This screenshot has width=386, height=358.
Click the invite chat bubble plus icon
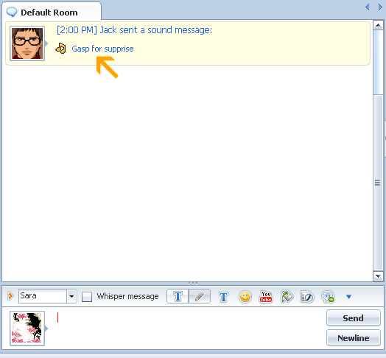328,297
